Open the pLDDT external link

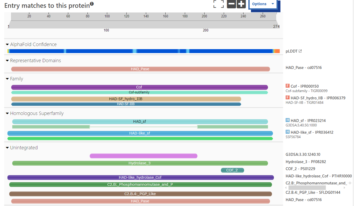click(x=294, y=51)
